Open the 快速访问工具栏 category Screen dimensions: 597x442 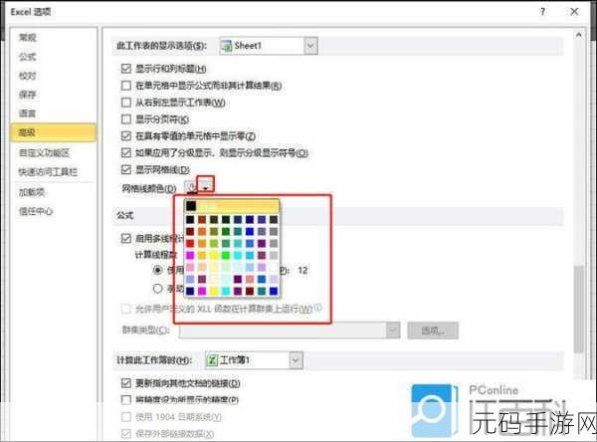click(x=49, y=172)
